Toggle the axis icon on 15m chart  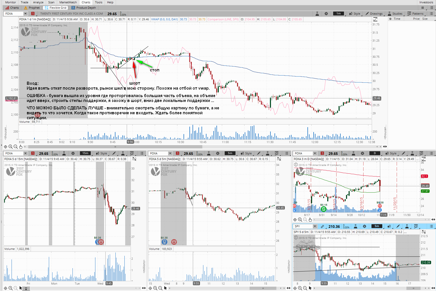[134, 159]
